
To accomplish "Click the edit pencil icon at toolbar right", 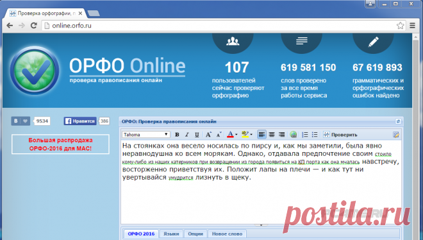I will tap(395, 135).
